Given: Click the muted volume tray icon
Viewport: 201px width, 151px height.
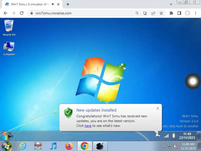Looking at the screenshot, I should [x=175, y=146].
